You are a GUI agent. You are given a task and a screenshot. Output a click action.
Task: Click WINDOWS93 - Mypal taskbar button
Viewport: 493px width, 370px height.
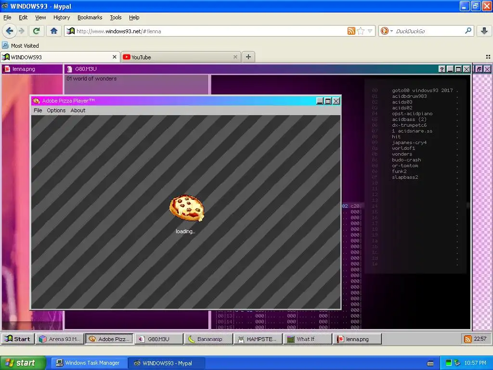[167, 363]
